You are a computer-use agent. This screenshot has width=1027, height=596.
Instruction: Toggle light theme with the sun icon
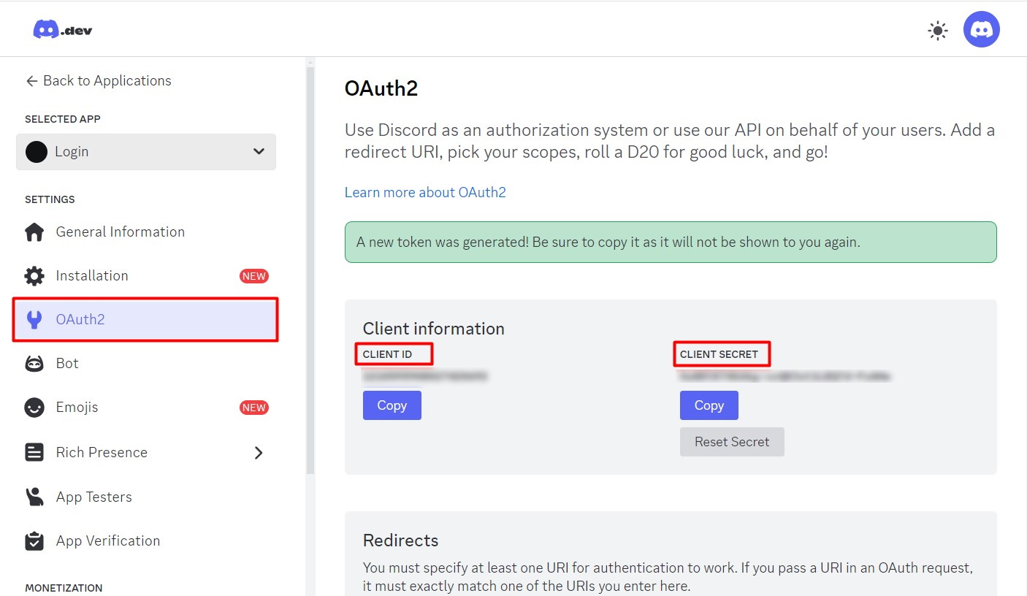point(937,30)
